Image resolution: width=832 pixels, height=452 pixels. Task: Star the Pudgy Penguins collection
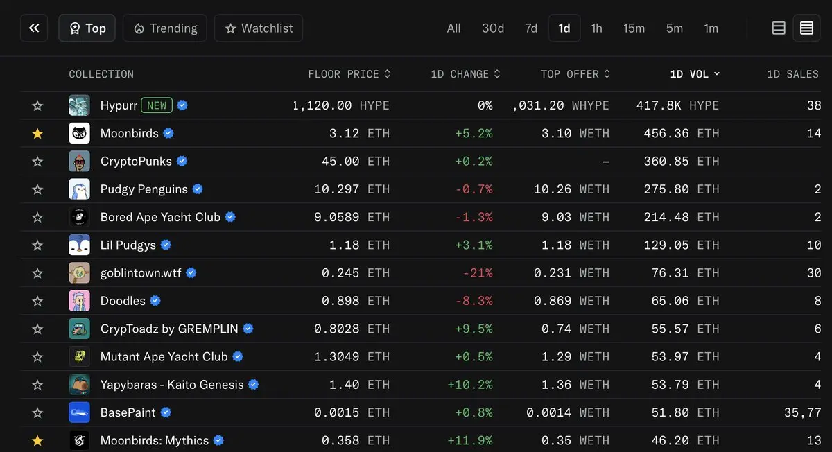point(37,189)
